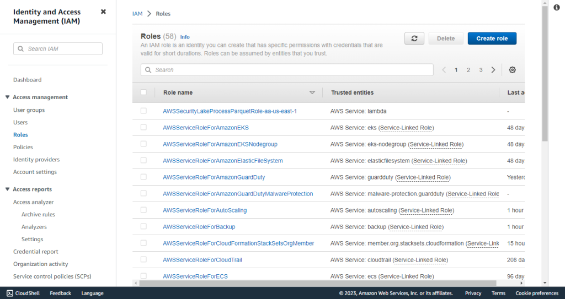Select all roles checkbox in header
Screen dimensions: 565x299
coord(143,92)
